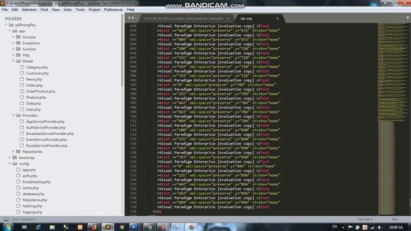Image resolution: width=411 pixels, height=231 pixels.
Task: Open Slide.php file
Action: [33, 103]
